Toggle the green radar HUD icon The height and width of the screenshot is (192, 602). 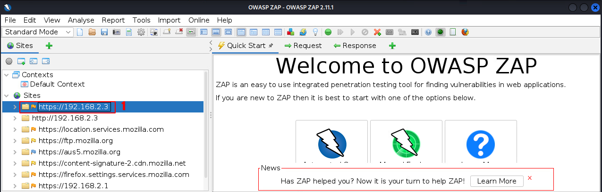(x=440, y=32)
